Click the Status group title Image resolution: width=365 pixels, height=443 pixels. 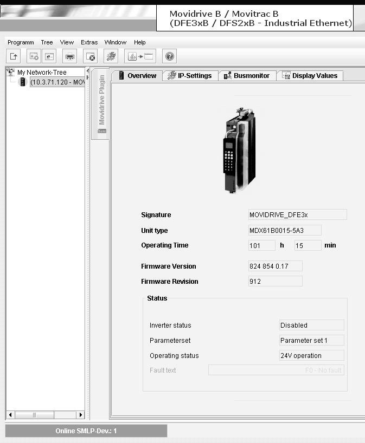[157, 298]
